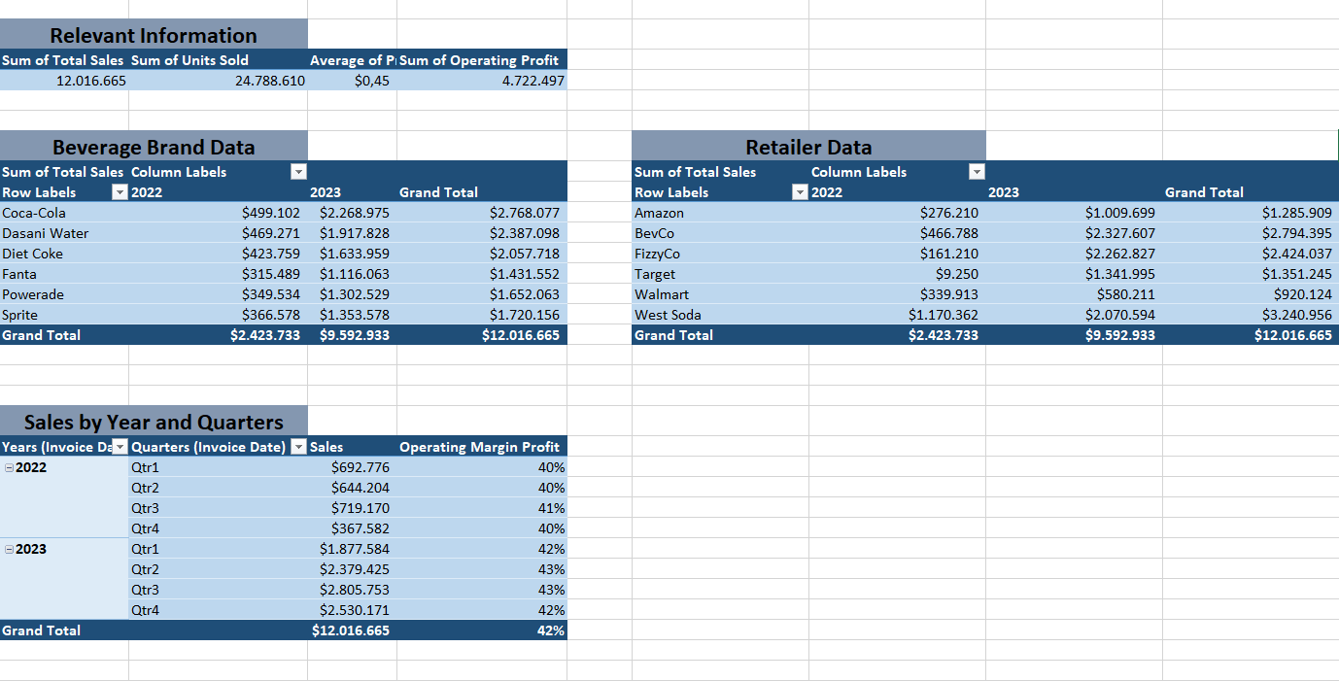1339x681 pixels.
Task: Select Dasani Water 2023 sales $1.917.828
Action: [353, 233]
